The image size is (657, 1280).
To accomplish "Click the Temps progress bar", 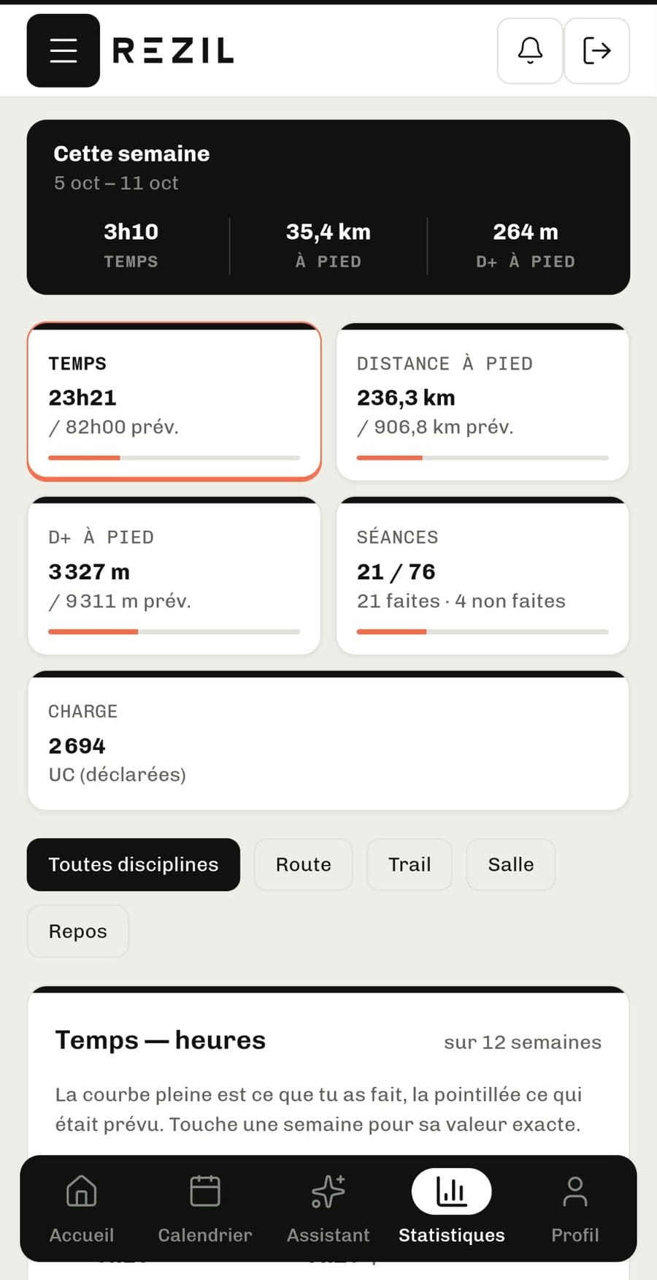I will (174, 458).
